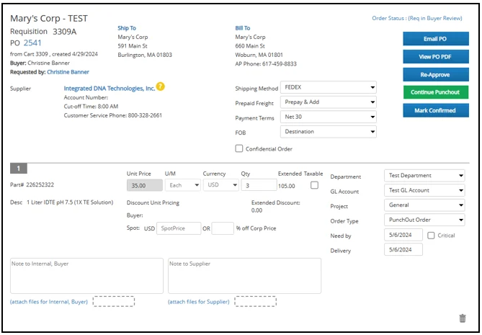Open Integrated DNA Technologies supplier link

pos(109,88)
